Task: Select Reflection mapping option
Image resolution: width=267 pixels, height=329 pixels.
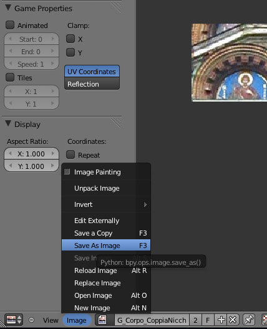Action: coord(92,83)
